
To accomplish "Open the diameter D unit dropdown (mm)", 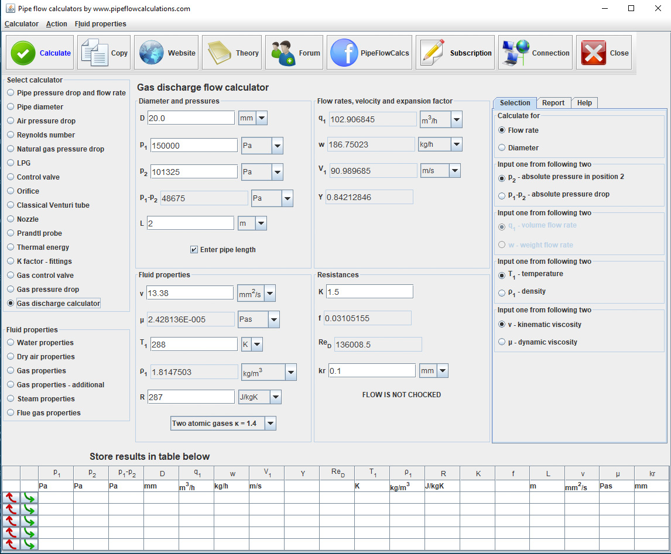I will tap(262, 118).
